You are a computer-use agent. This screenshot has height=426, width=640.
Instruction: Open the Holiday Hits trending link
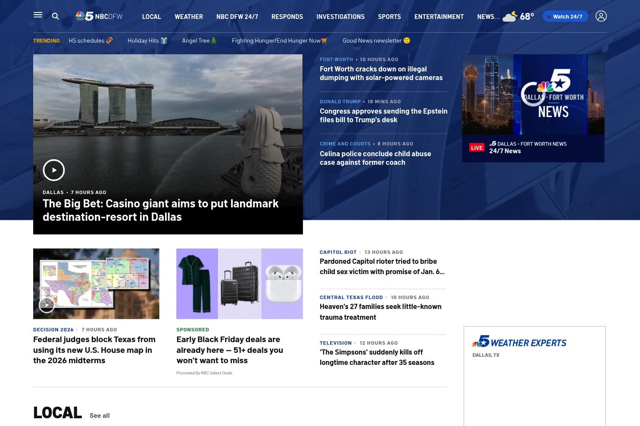[147, 40]
